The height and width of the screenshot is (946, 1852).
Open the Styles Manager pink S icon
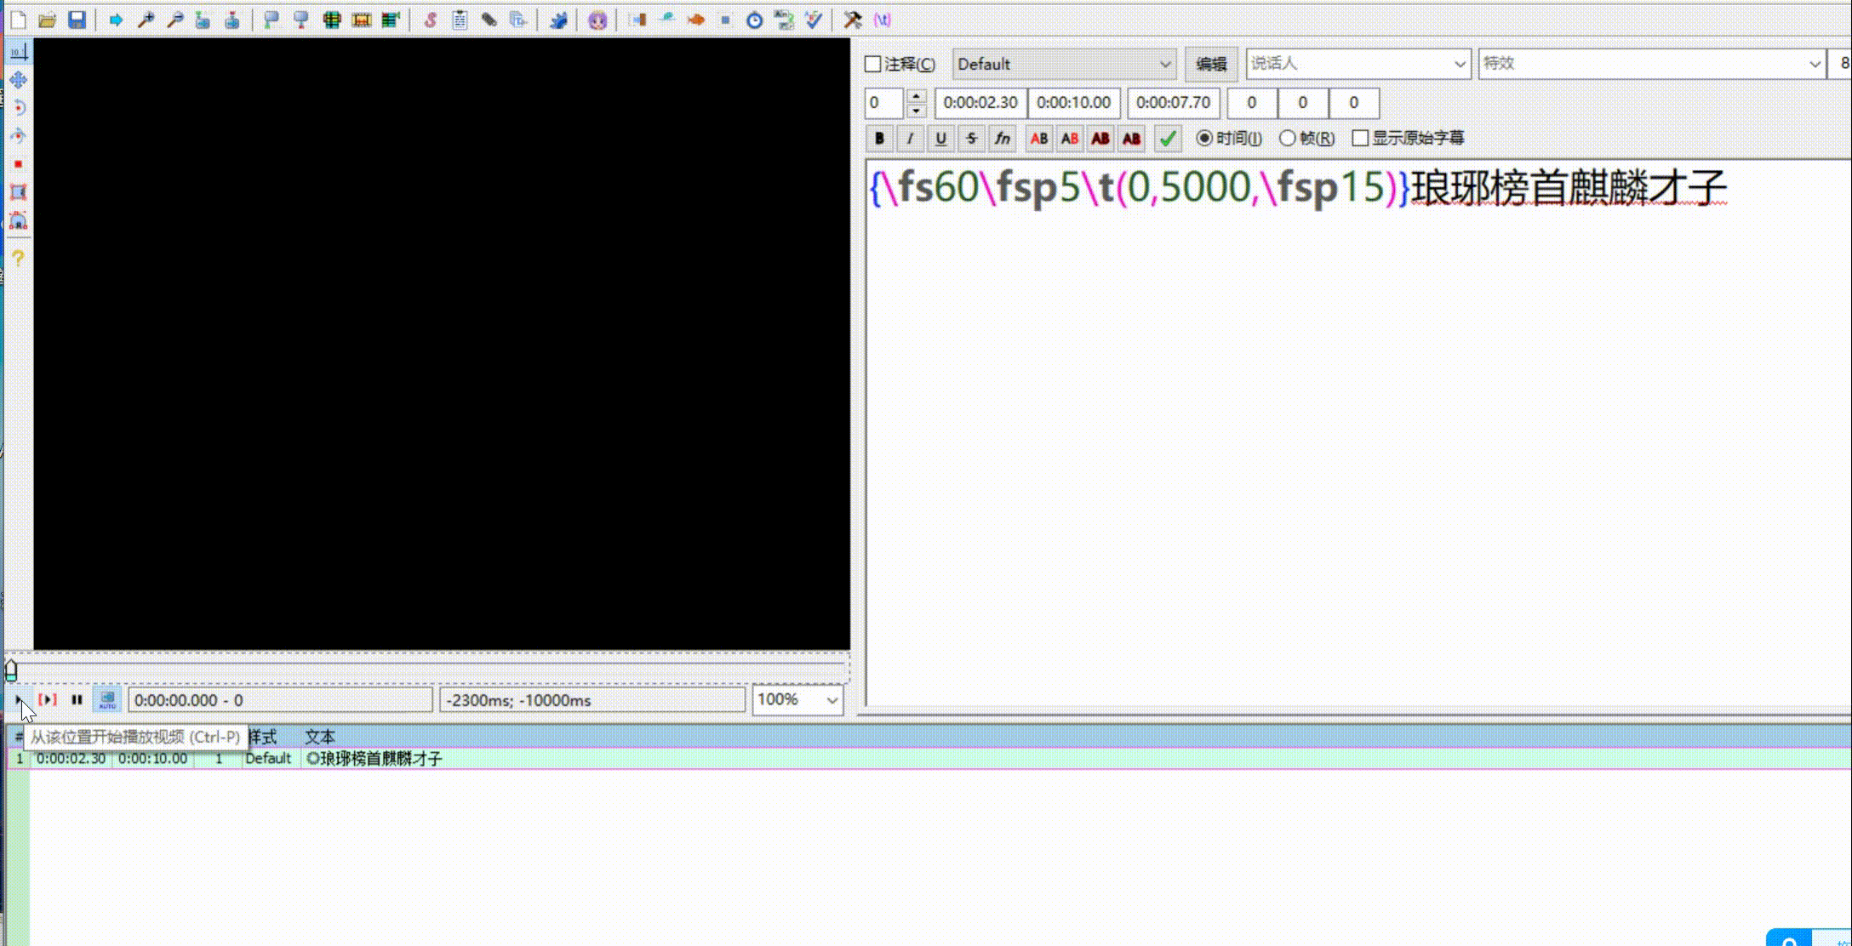coord(430,20)
